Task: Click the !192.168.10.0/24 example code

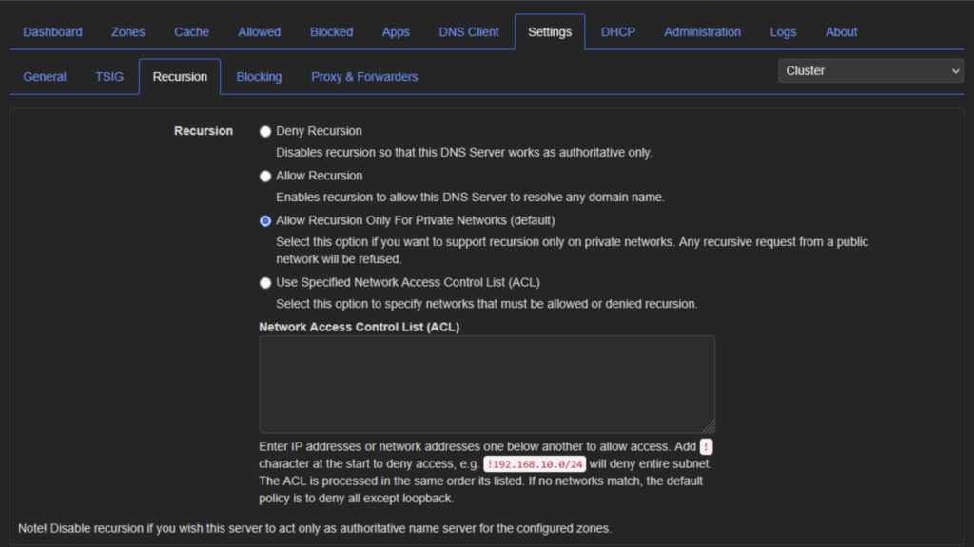Action: pos(535,463)
